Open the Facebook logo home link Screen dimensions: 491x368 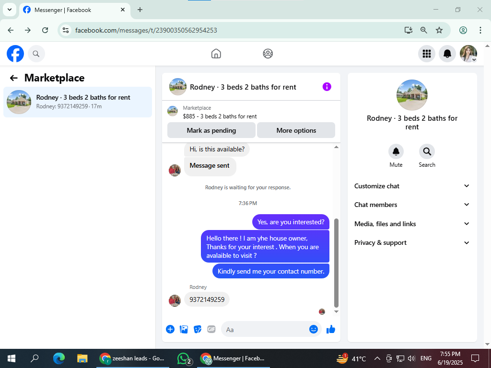pyautogui.click(x=15, y=54)
